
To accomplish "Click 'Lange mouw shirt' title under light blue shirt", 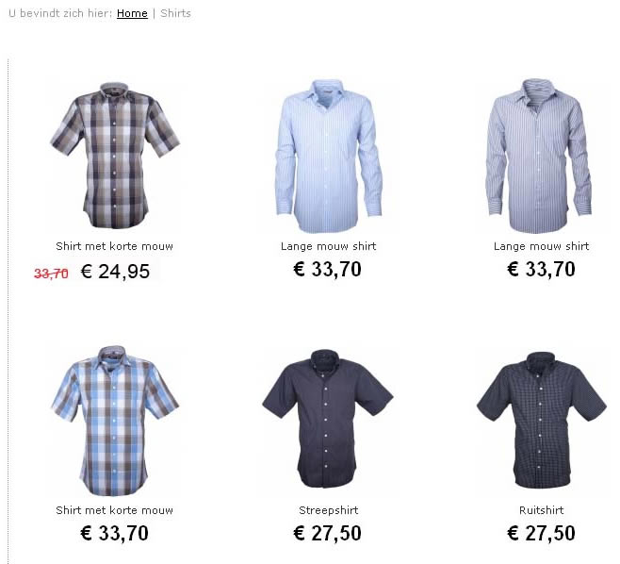I will (328, 246).
